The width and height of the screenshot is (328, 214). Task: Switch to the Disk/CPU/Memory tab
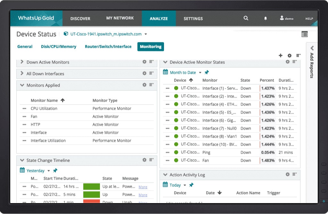[x=59, y=47]
